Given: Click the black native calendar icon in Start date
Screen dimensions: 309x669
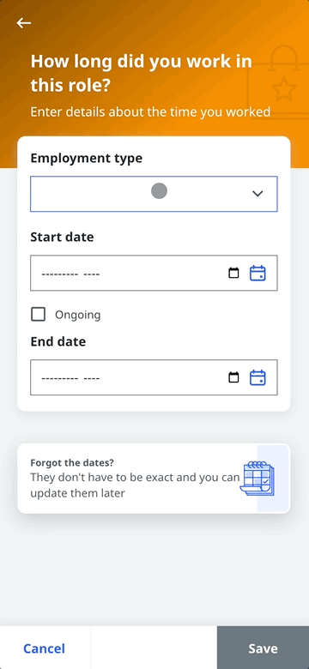Looking at the screenshot, I should tap(233, 273).
